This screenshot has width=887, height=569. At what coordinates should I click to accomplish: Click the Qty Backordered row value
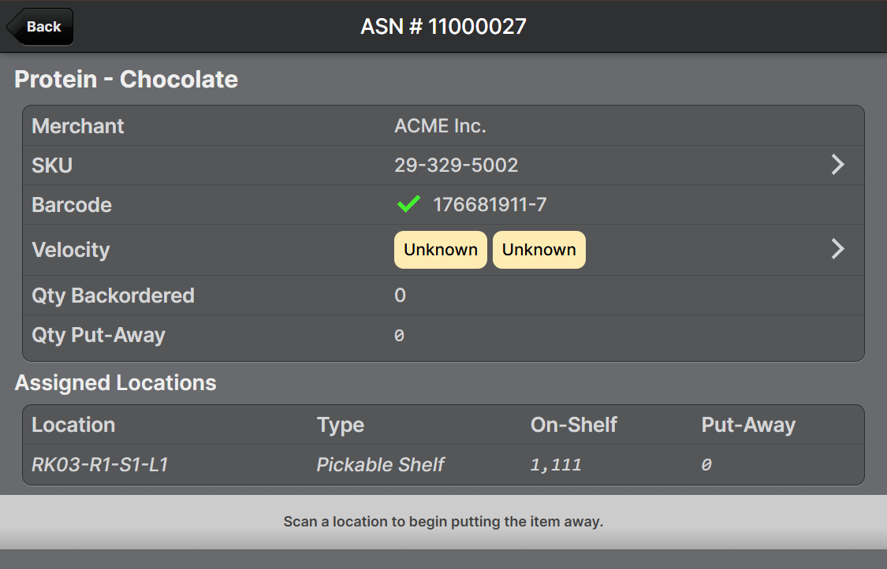[400, 296]
